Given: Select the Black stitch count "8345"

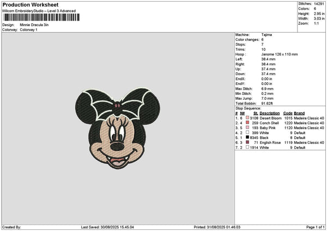Looking at the screenshot, I should click(x=254, y=138).
